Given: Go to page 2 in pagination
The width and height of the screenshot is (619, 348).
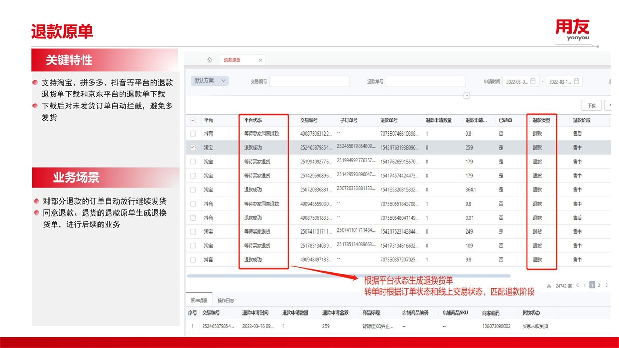Looking at the screenshot, I should [x=599, y=285].
